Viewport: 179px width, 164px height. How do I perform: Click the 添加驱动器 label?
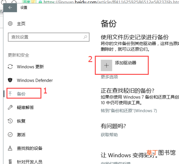125,63
